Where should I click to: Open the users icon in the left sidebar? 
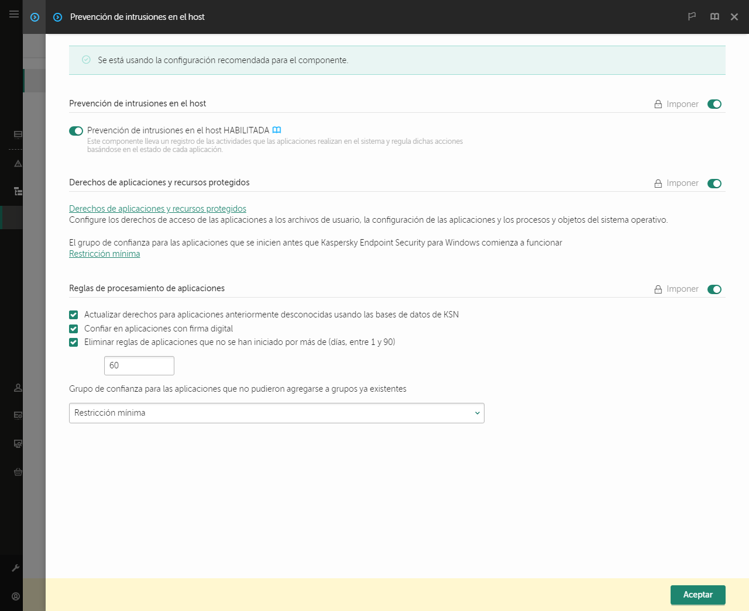(18, 387)
